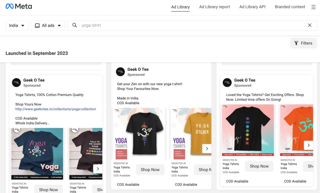This screenshot has height=193, width=320.
Task: Open the hamburger menu icon
Action: click(313, 7)
